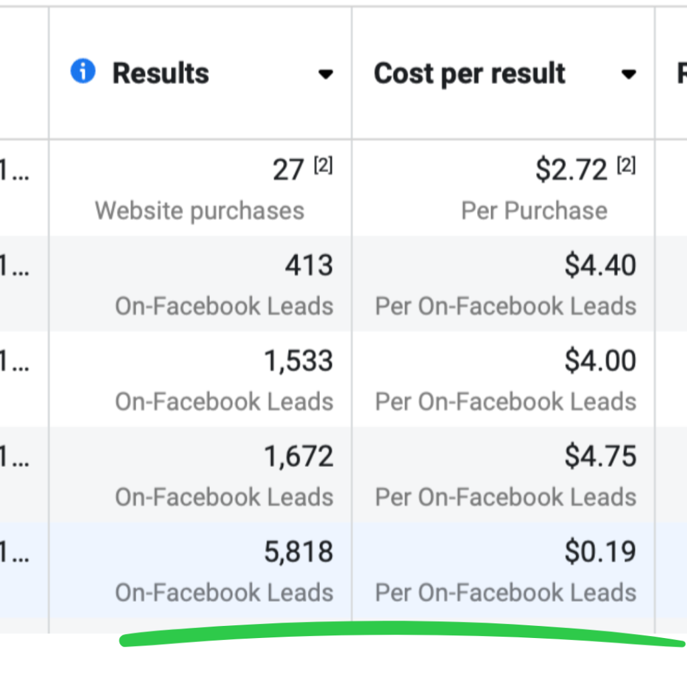Select the 413 On-Facebook Leads cell

tap(200, 284)
